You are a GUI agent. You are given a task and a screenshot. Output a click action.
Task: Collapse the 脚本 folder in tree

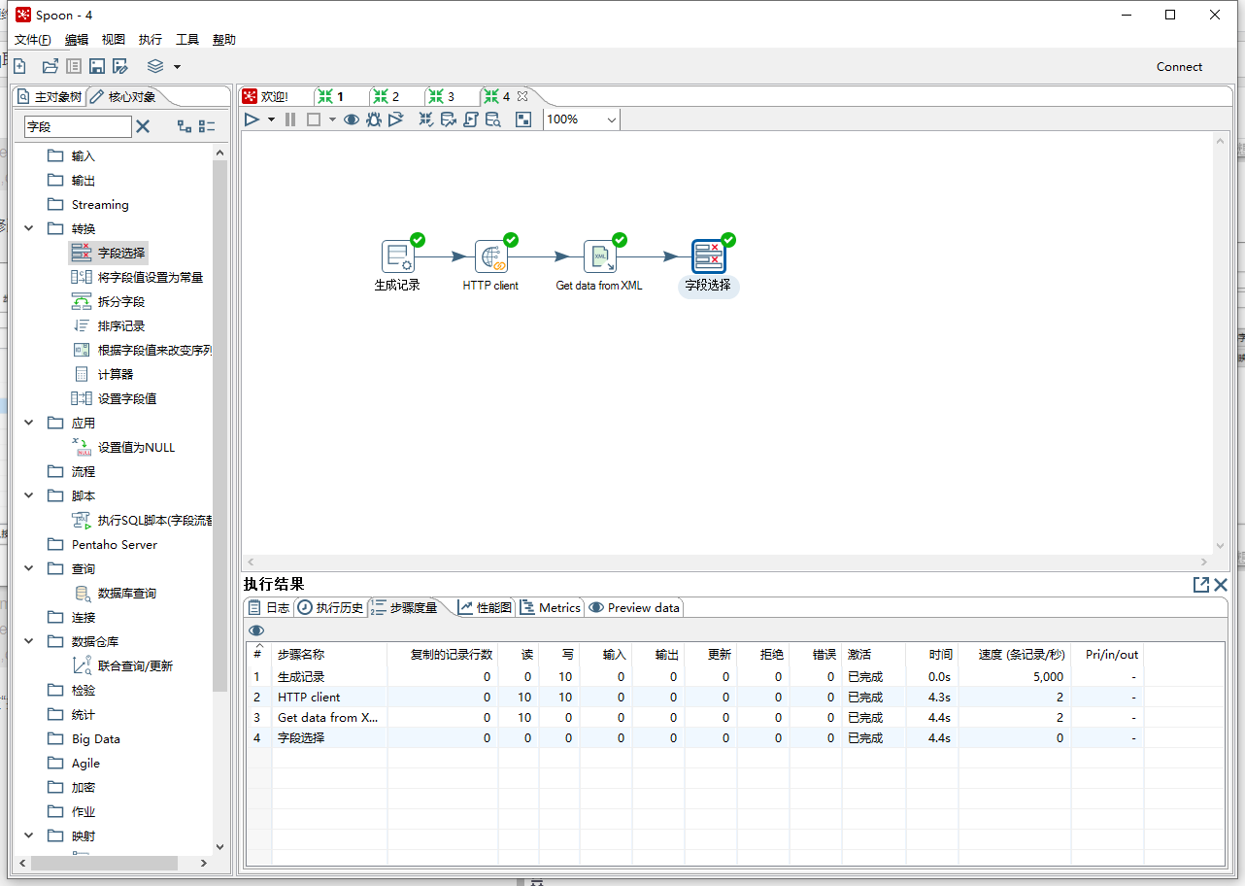click(x=28, y=496)
